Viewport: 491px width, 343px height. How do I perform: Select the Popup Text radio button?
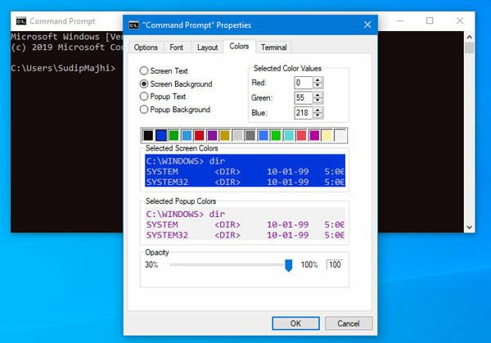pyautogui.click(x=145, y=97)
